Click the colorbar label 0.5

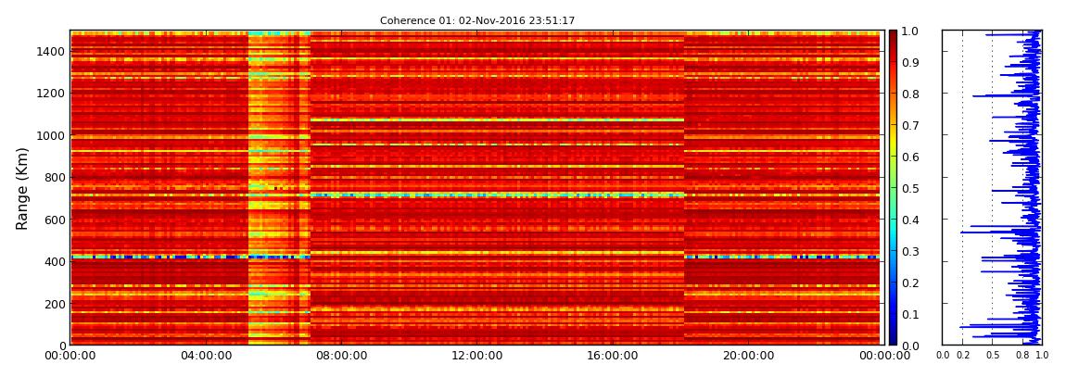909,188
